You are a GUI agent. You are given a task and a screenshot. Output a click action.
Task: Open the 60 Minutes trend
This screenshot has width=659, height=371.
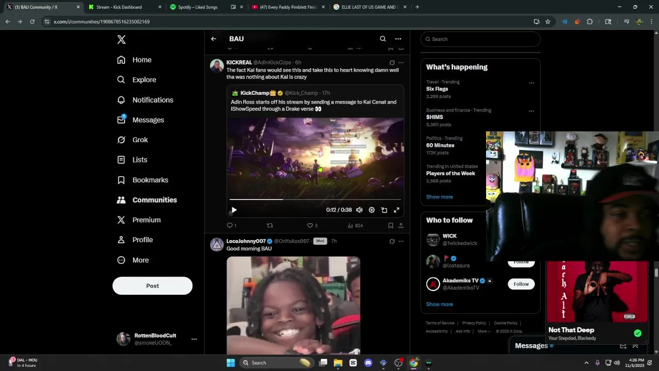click(x=440, y=145)
